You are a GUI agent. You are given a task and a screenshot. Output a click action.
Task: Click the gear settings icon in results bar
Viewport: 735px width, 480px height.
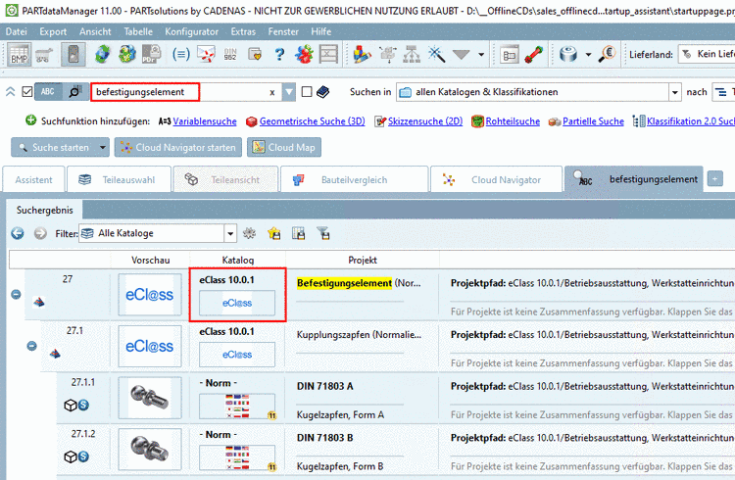coord(249,233)
